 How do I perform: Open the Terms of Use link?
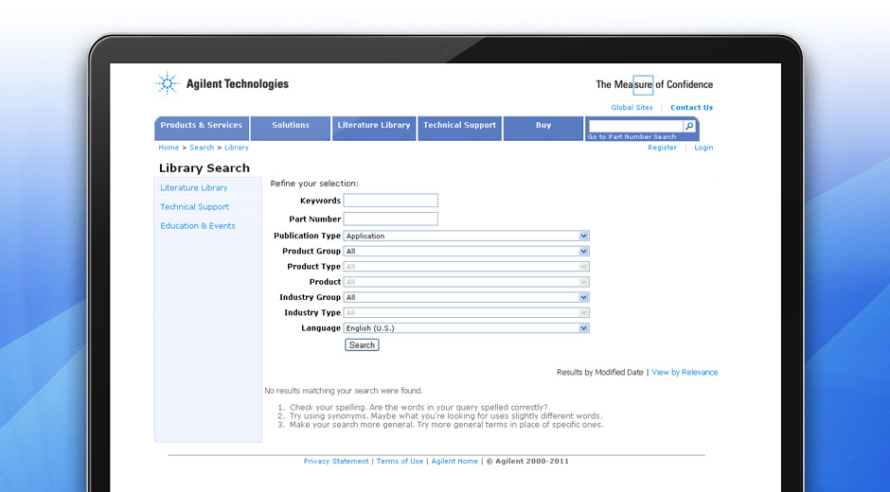click(x=400, y=462)
